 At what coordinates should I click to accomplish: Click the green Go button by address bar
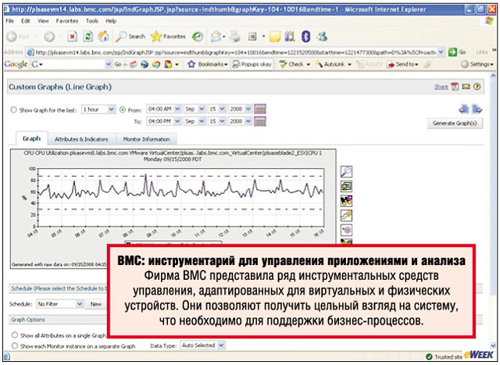click(x=457, y=52)
